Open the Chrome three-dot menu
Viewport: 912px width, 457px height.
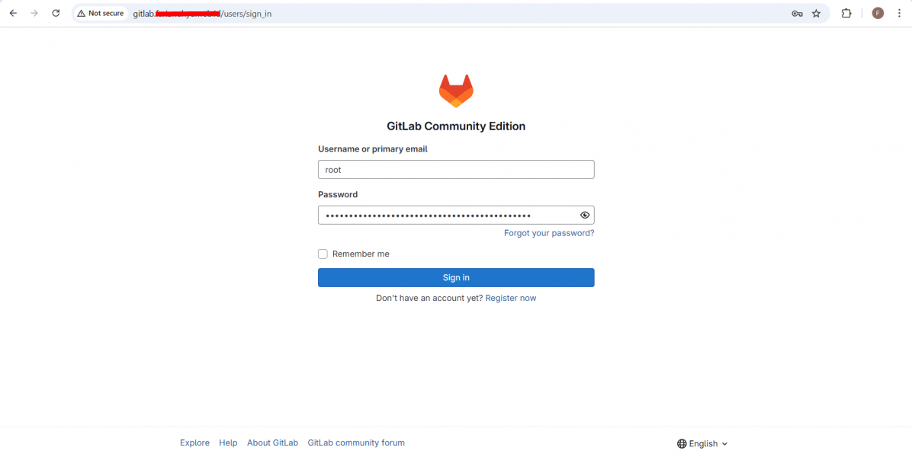pyautogui.click(x=898, y=14)
